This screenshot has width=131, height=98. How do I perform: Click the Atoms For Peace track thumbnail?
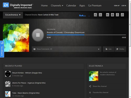[8, 84]
